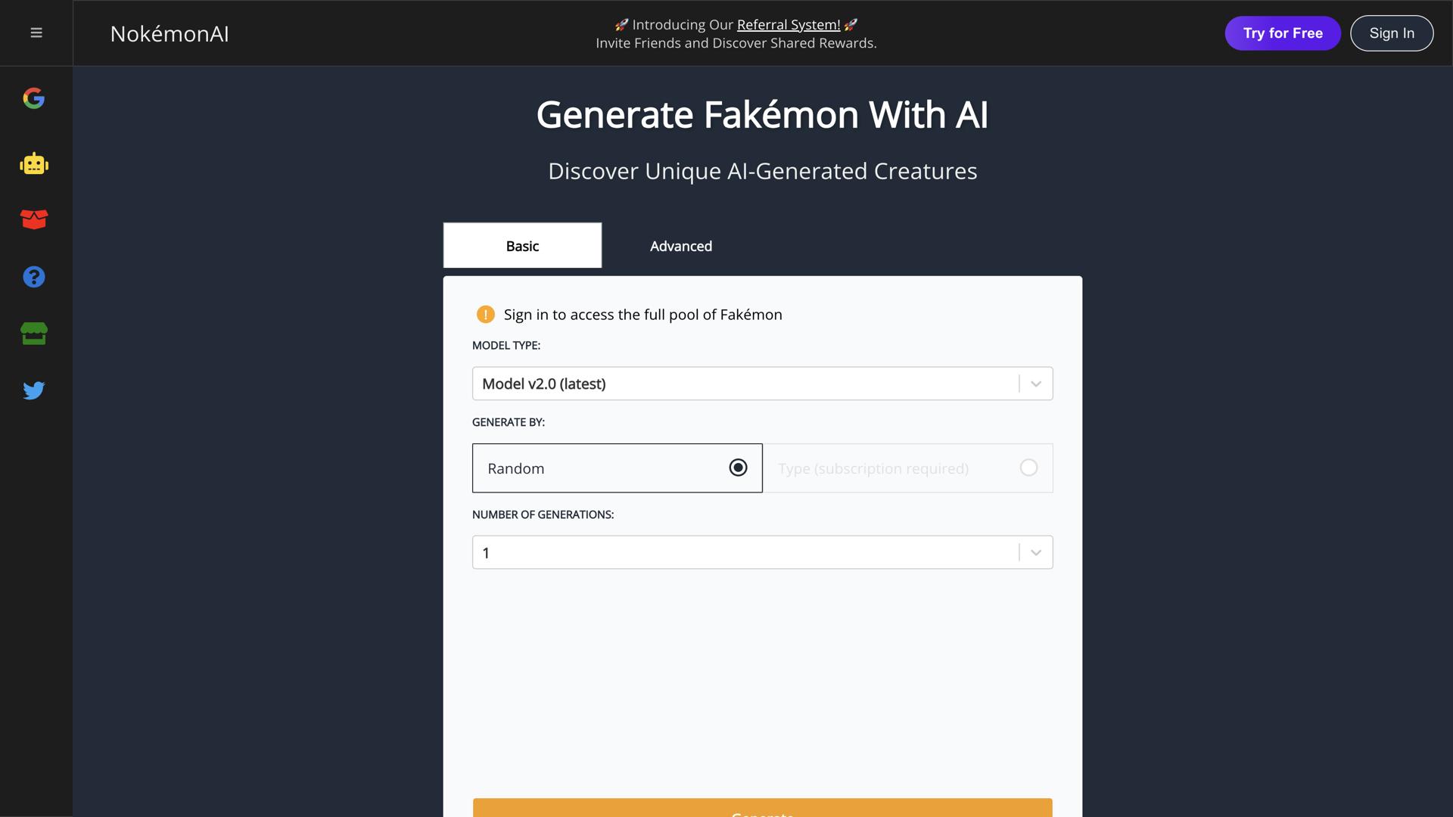The width and height of the screenshot is (1453, 817).
Task: Open the Model Type dropdown
Action: 762,384
